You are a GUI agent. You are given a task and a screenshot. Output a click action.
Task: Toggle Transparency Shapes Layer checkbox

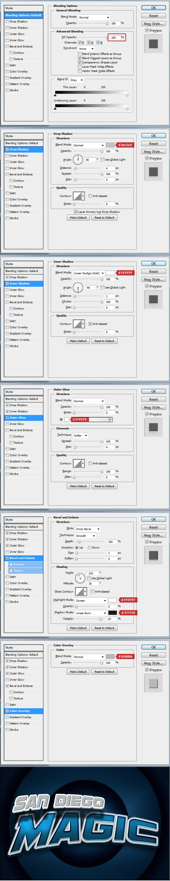tap(80, 62)
